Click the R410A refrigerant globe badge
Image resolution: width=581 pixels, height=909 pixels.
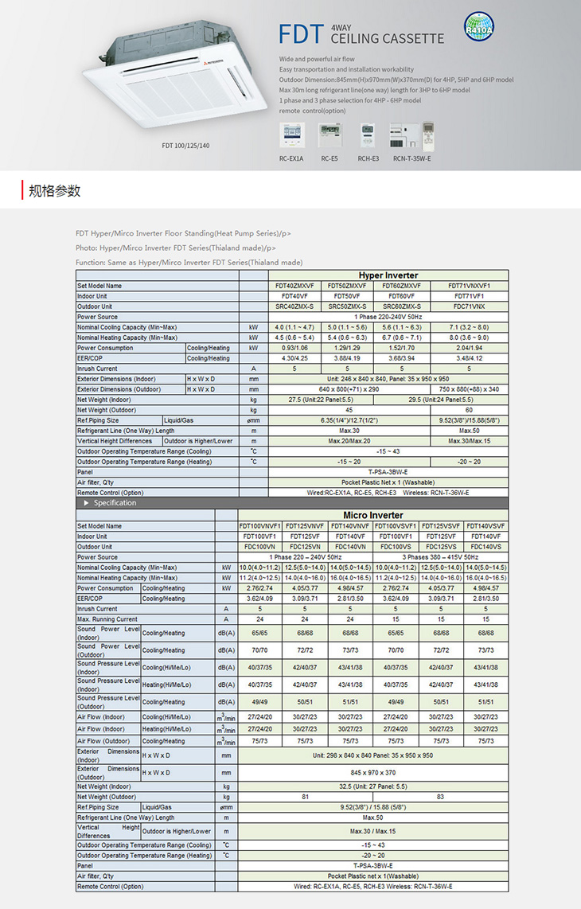coord(479,27)
